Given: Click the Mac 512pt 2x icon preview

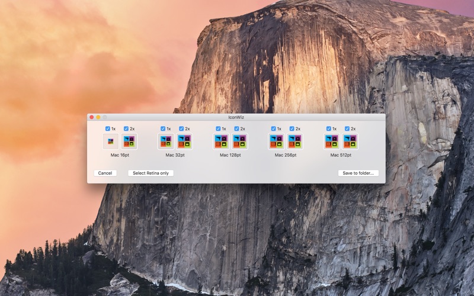Looking at the screenshot, I should (x=350, y=141).
